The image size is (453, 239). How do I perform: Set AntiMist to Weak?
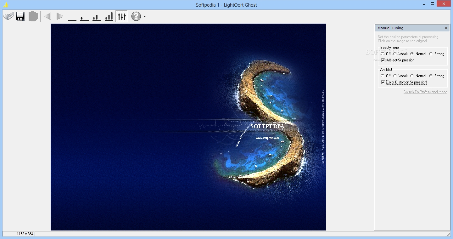point(400,76)
